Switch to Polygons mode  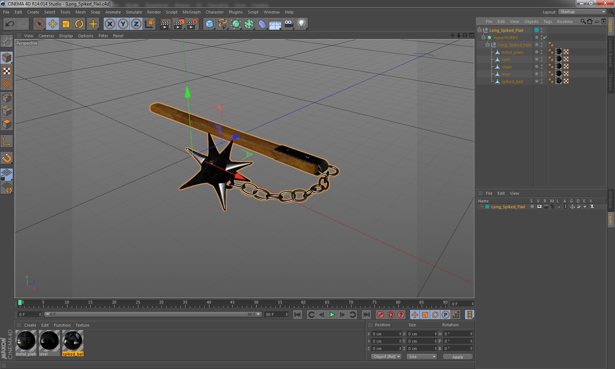pos(7,124)
